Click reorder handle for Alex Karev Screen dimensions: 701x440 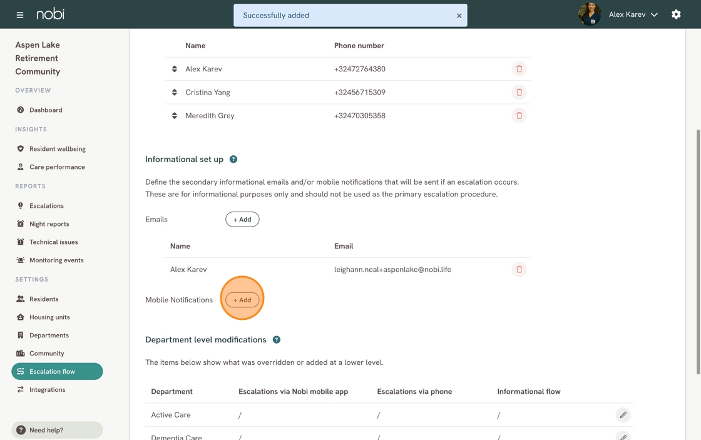tap(175, 69)
